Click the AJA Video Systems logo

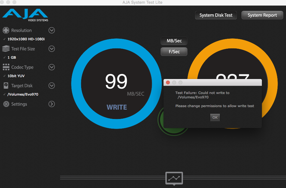click(25, 15)
